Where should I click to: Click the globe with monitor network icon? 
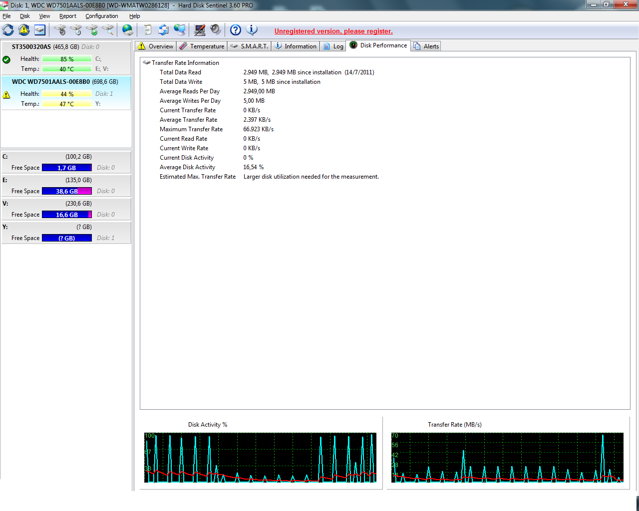pos(180,30)
